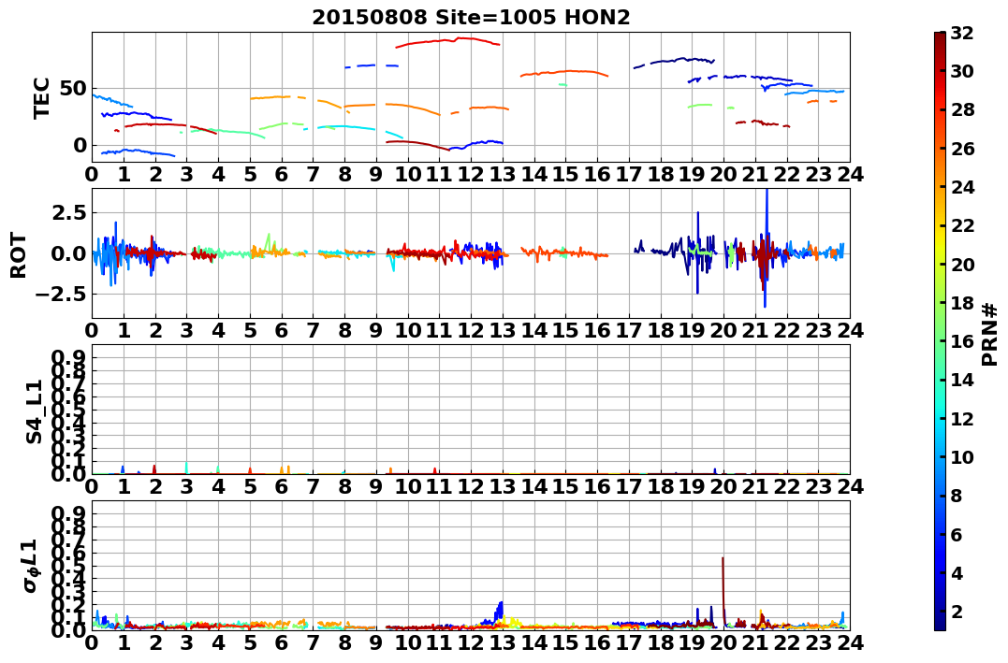1008x663 pixels.
Task: Click the colorbar tick label 28
Action: click(962, 109)
